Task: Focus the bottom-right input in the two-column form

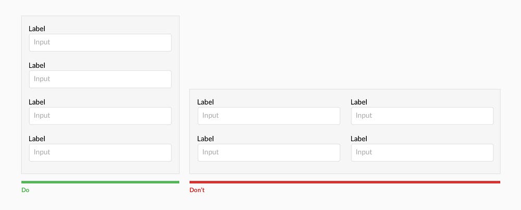Action: (422, 153)
